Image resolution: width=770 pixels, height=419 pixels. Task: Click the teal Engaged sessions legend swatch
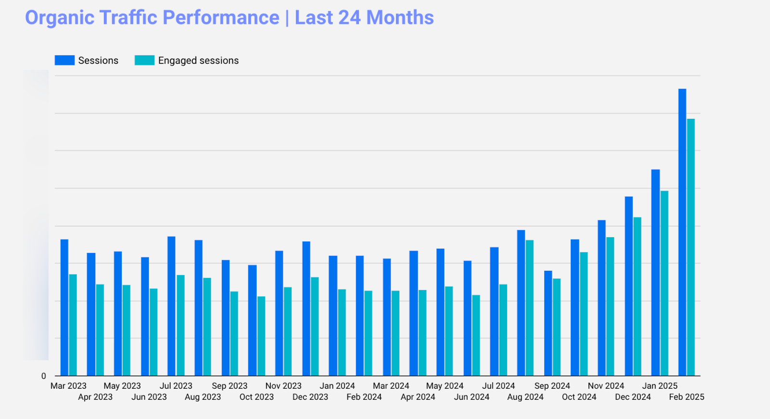pyautogui.click(x=144, y=60)
